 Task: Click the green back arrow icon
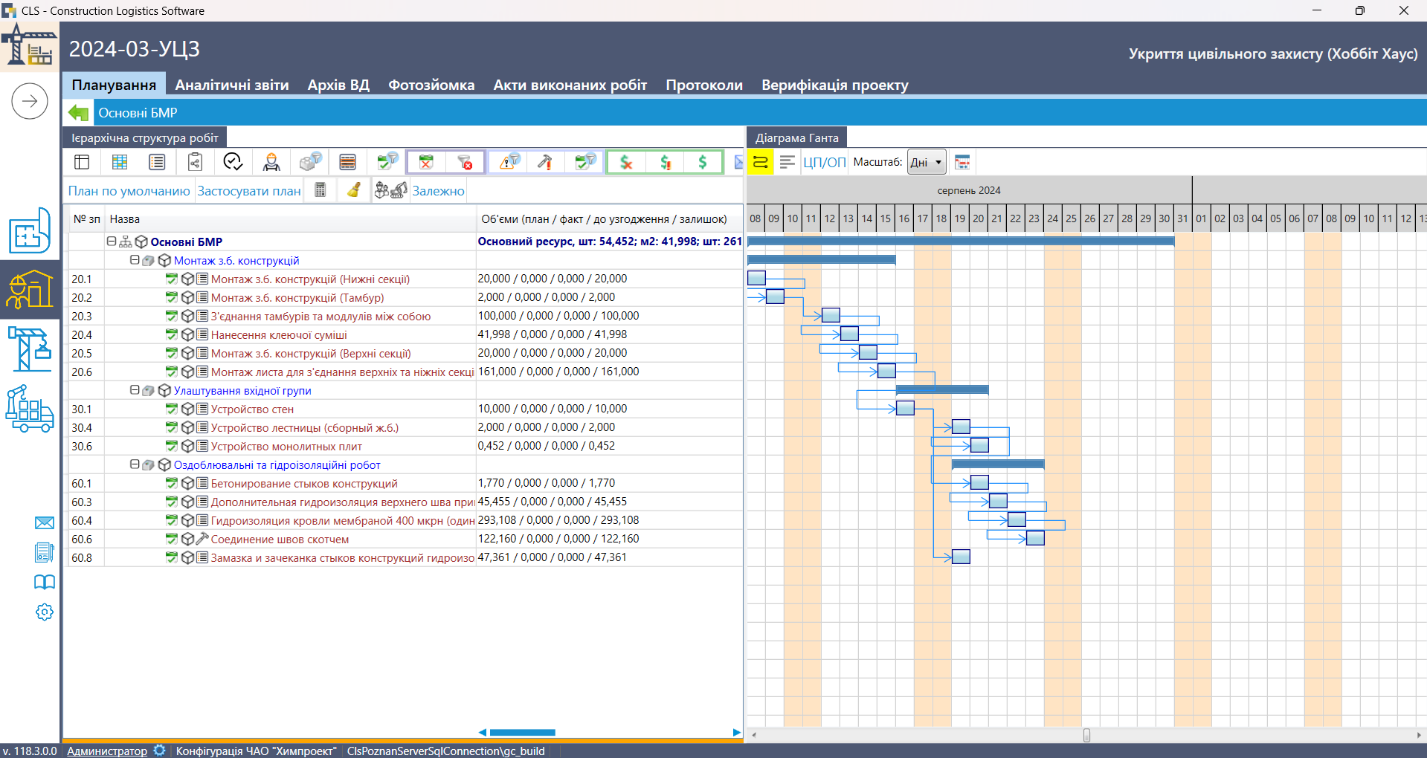[78, 113]
